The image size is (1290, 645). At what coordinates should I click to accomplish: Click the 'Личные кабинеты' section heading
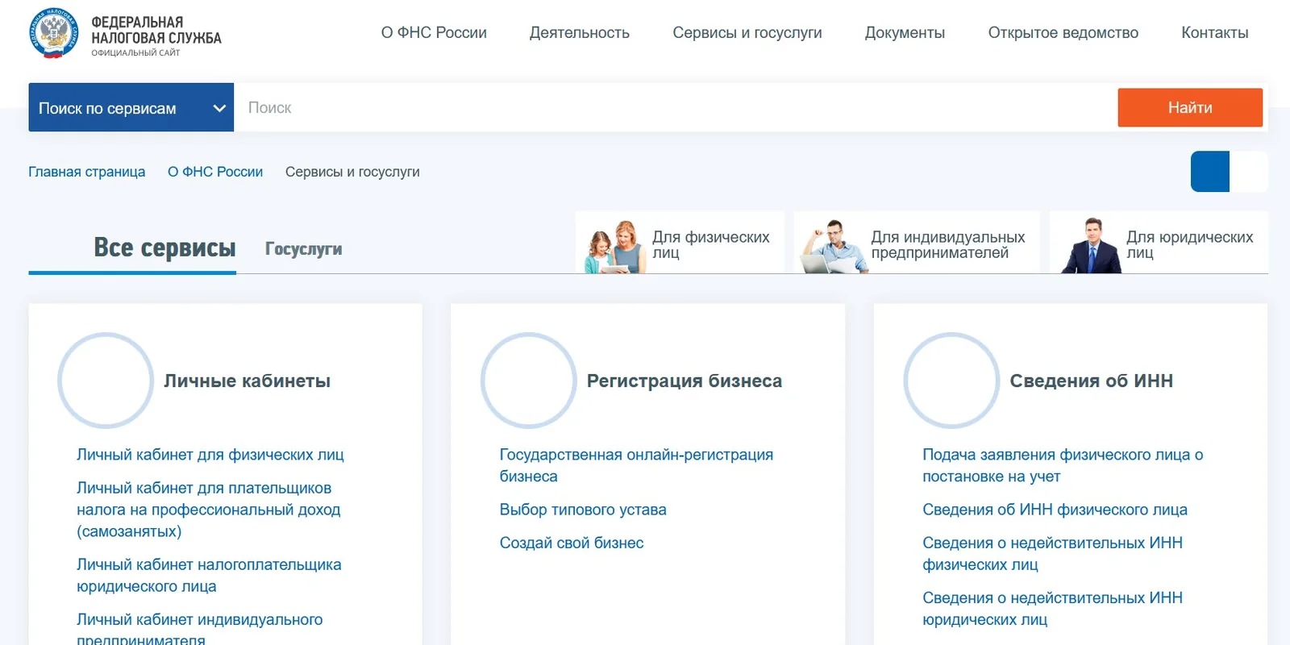tap(248, 381)
